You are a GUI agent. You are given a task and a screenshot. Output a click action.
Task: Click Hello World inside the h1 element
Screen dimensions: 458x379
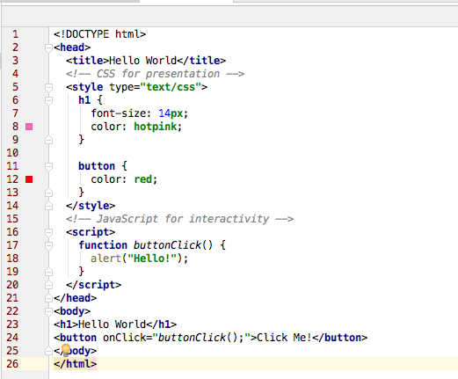[x=112, y=324]
